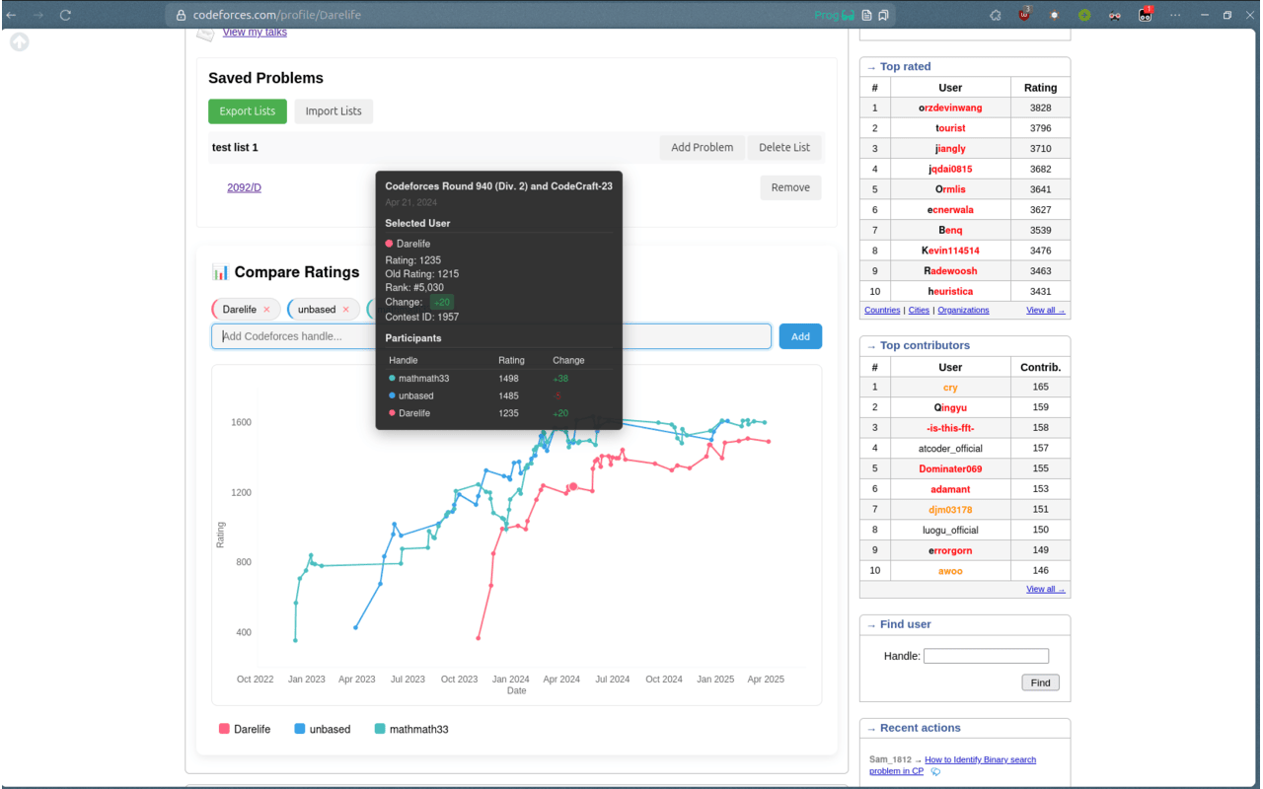This screenshot has height=789, width=1263.
Task: Open the browser extensions puzzle-piece icon
Action: coord(997,15)
